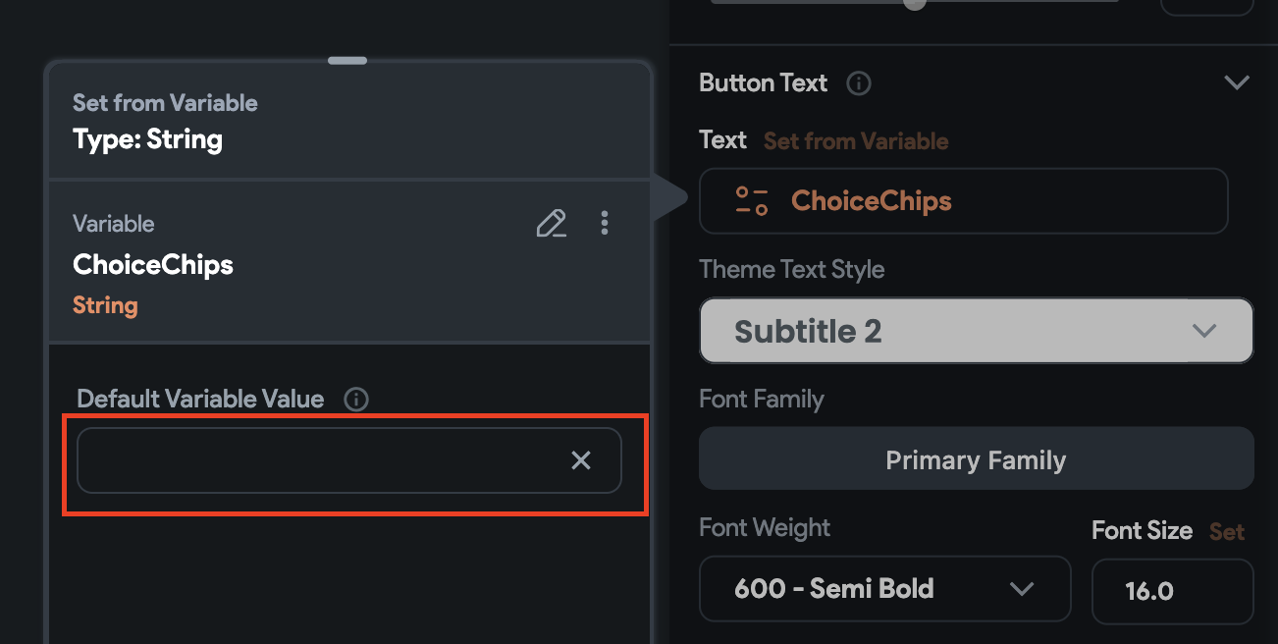Viewport: 1278px width, 644px height.
Task: Select the String type label under ChoiceChips
Action: 105,304
